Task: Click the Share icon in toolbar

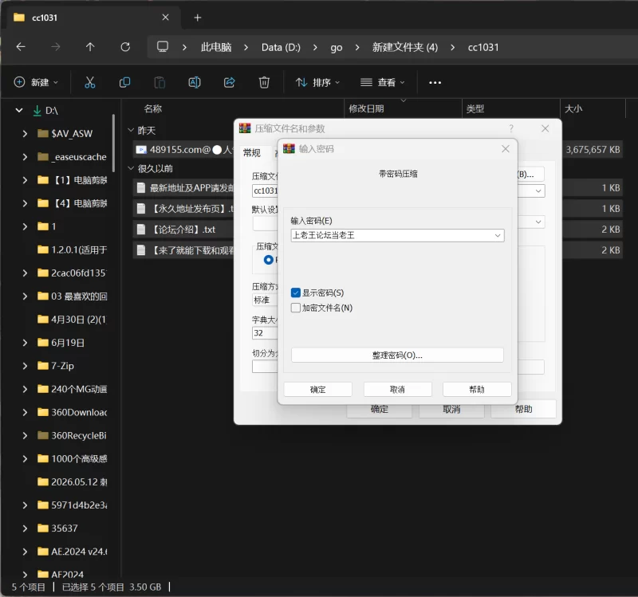Action: [230, 83]
